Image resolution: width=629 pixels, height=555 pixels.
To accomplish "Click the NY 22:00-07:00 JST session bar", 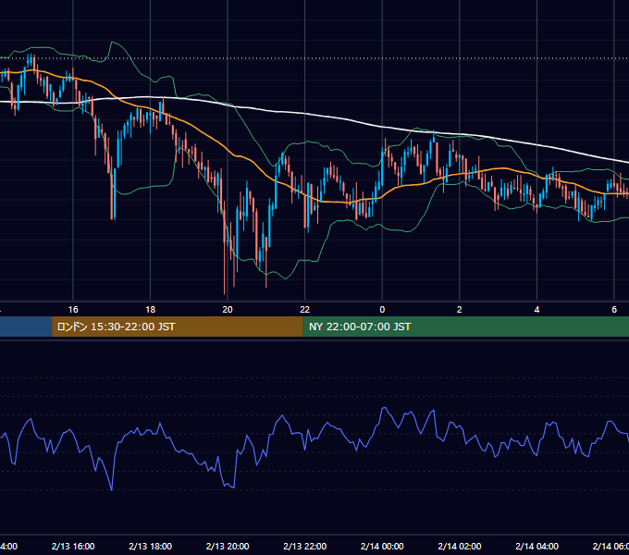I will tap(465, 327).
